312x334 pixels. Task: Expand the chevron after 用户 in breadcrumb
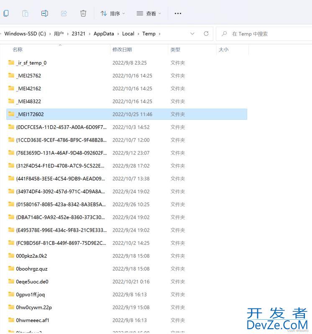(68, 34)
